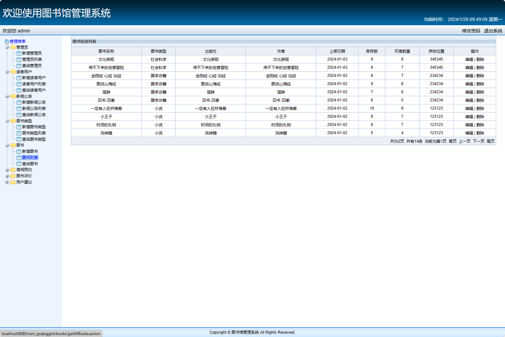Viewport: 505px width, 337px height.
Task: Click the folder icon for 图书评价
Action: (13, 176)
